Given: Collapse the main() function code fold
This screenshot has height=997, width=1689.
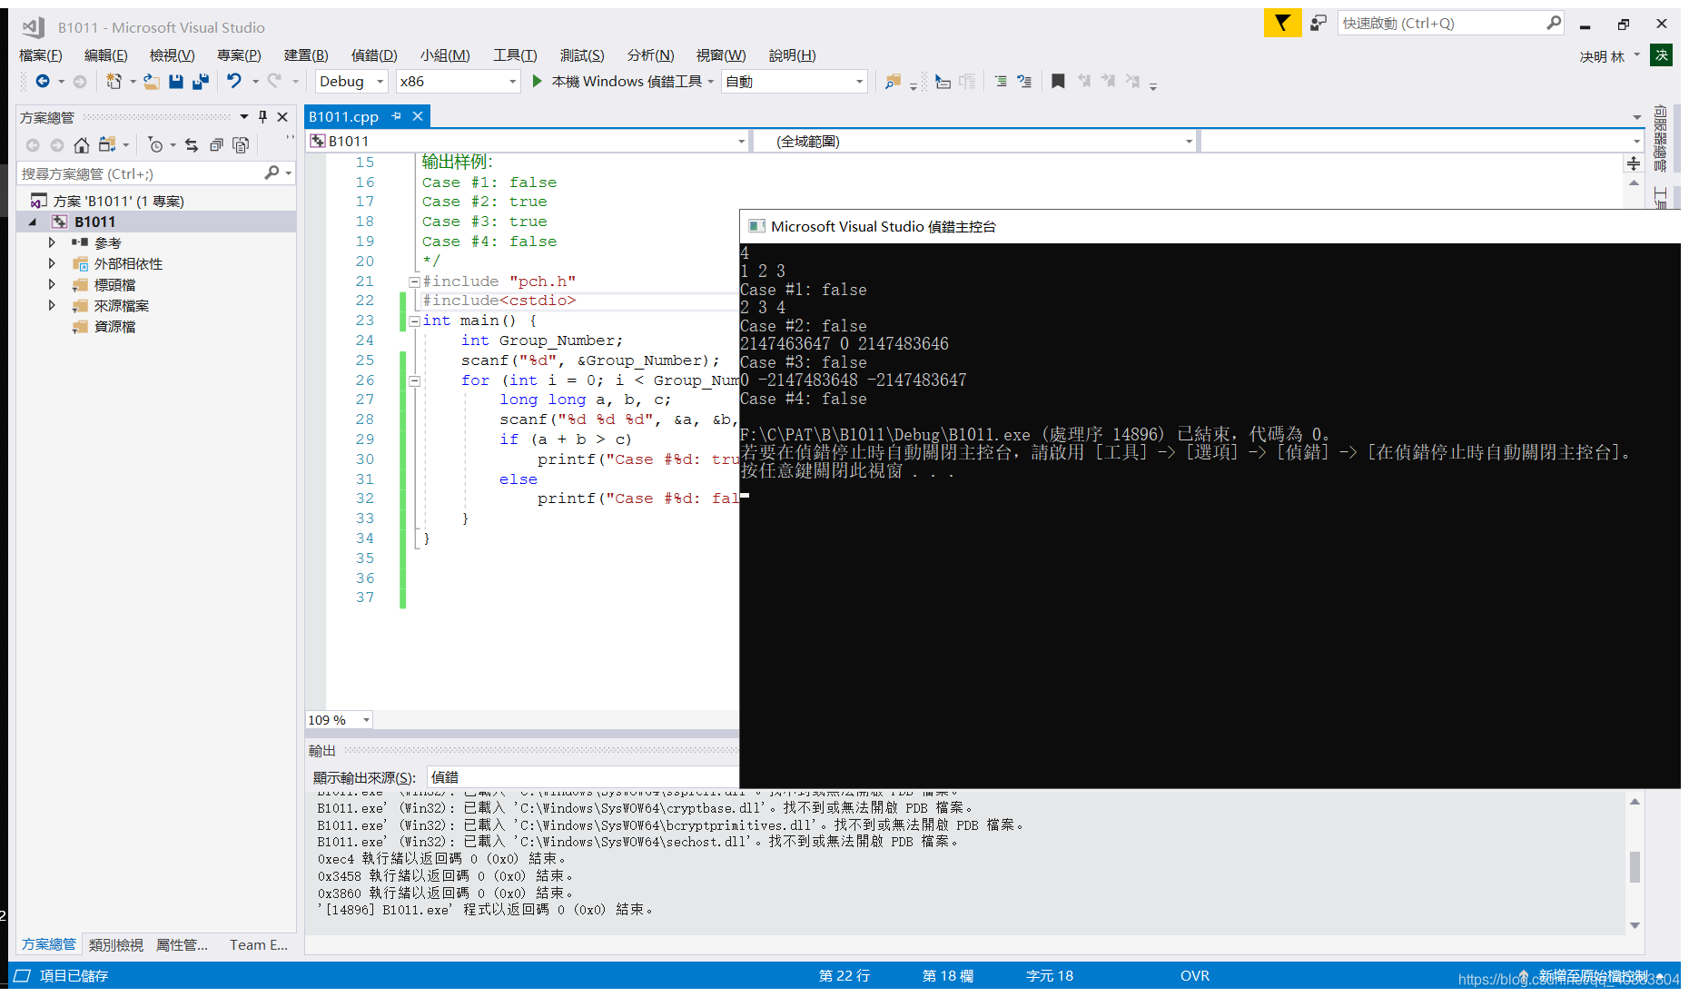Looking at the screenshot, I should pyautogui.click(x=414, y=321).
